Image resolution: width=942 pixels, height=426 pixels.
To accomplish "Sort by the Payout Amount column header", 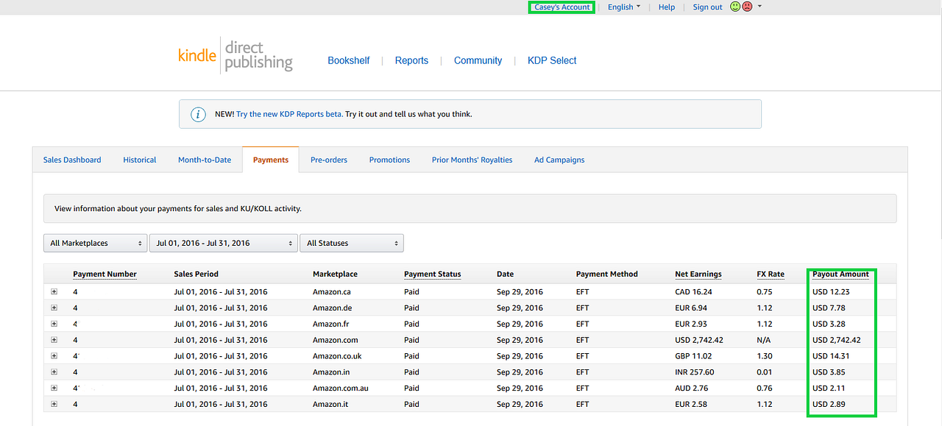I will [840, 274].
